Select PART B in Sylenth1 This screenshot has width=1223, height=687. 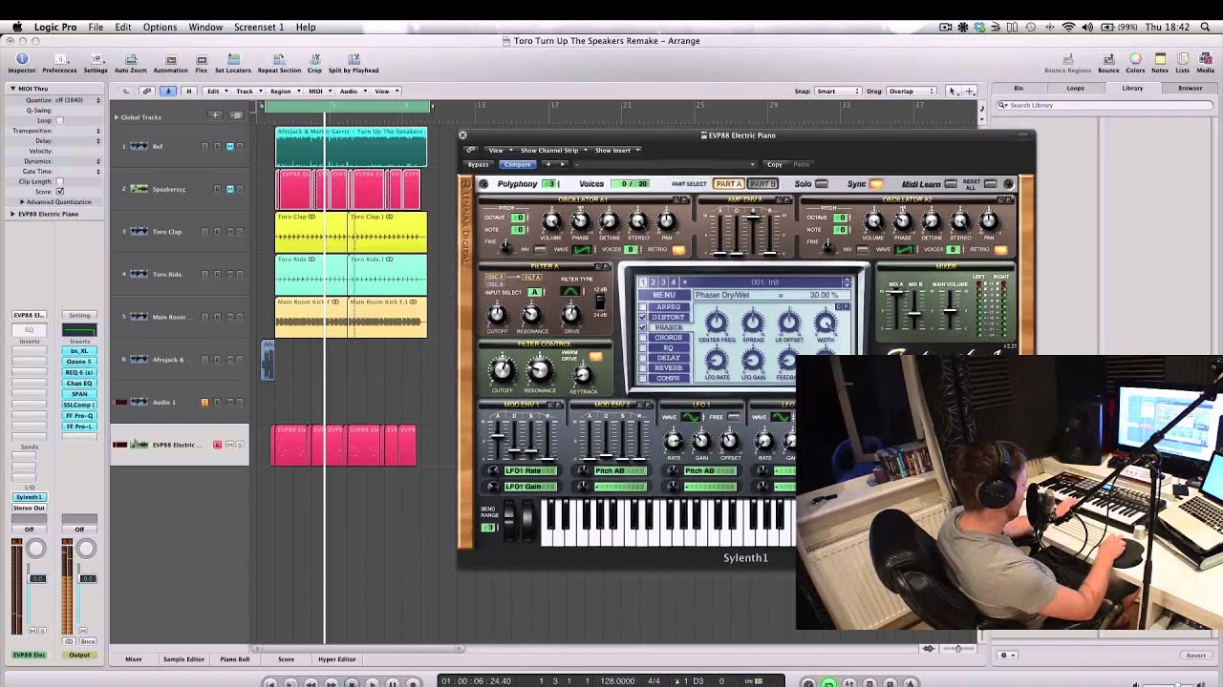[x=762, y=184]
